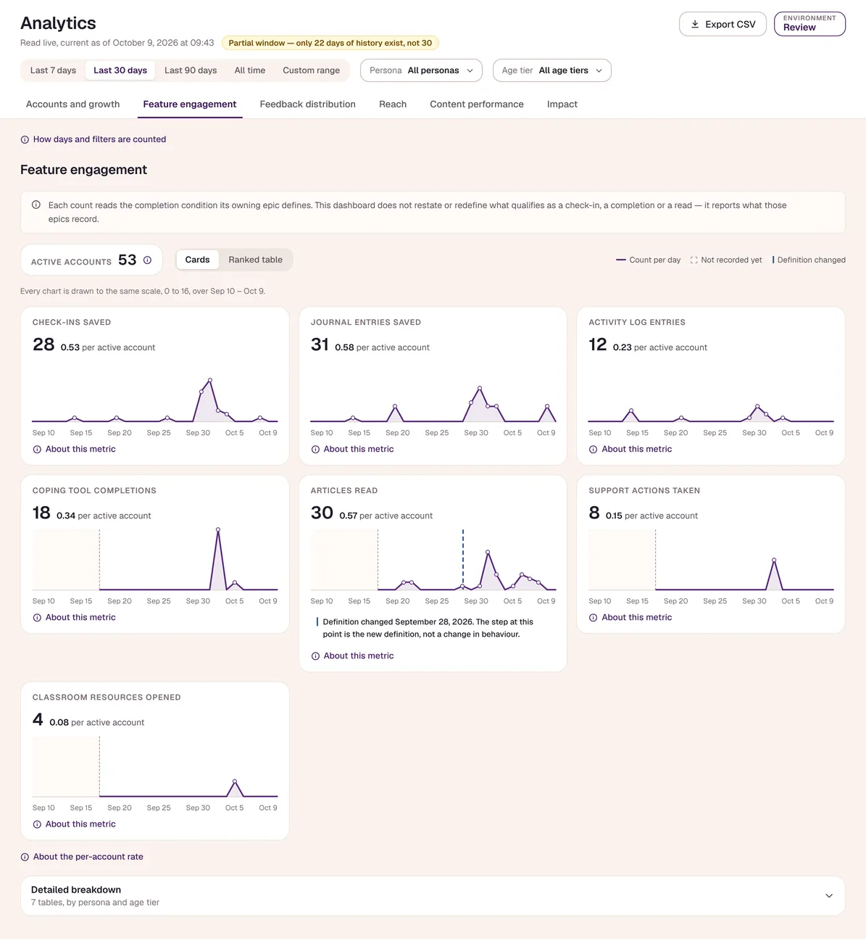This screenshot has height=939, width=866.
Task: Click info icon under Coping Tool Completions chart
Action: [x=37, y=618]
